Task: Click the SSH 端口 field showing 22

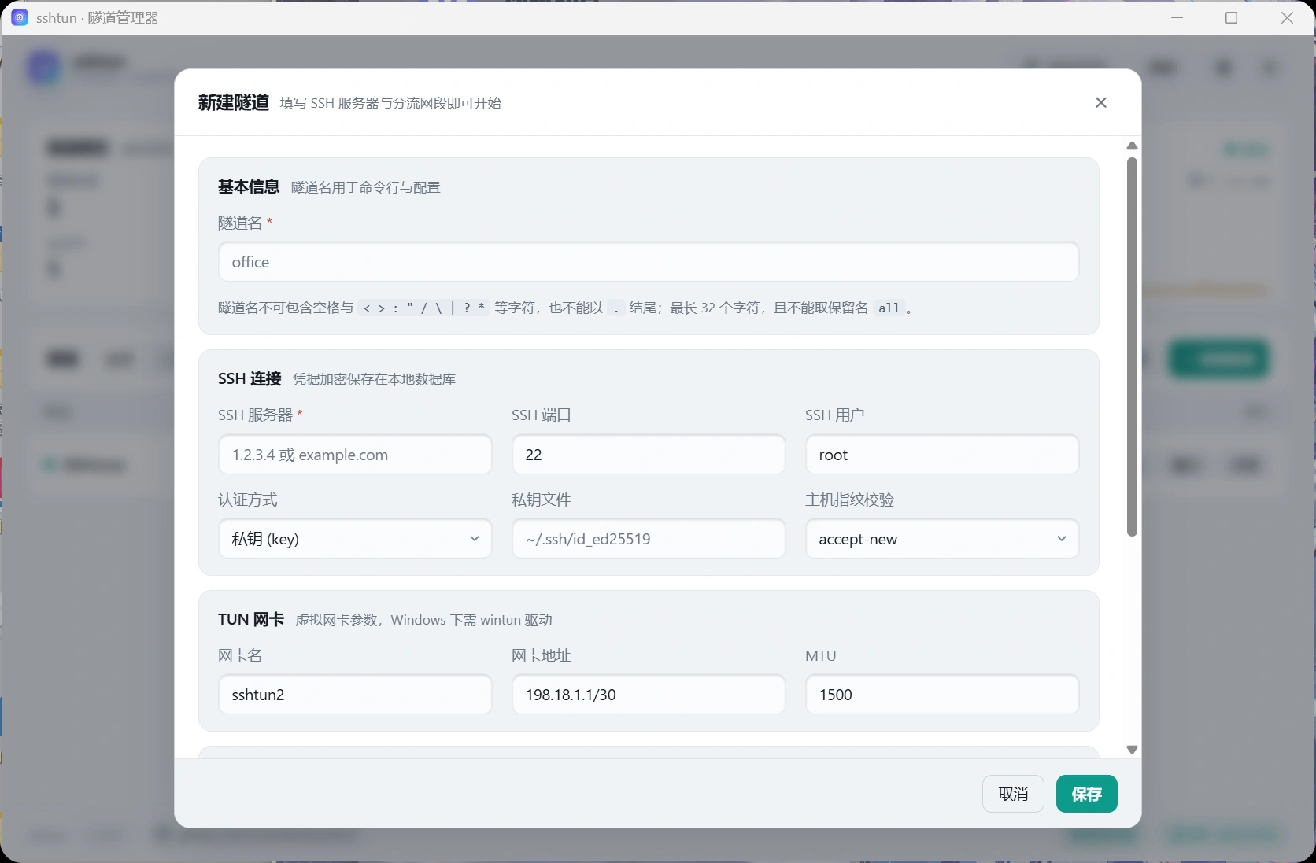Action: pyautogui.click(x=649, y=455)
